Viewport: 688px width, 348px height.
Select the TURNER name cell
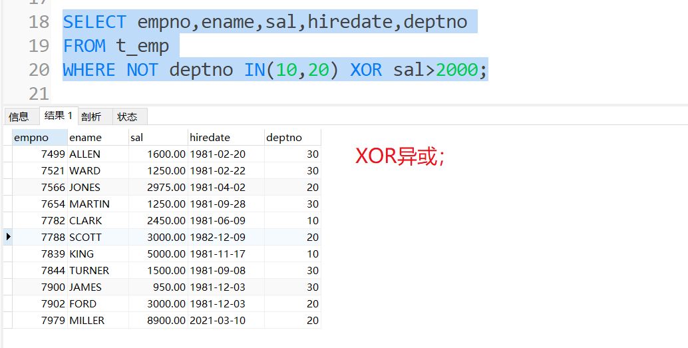point(98,271)
